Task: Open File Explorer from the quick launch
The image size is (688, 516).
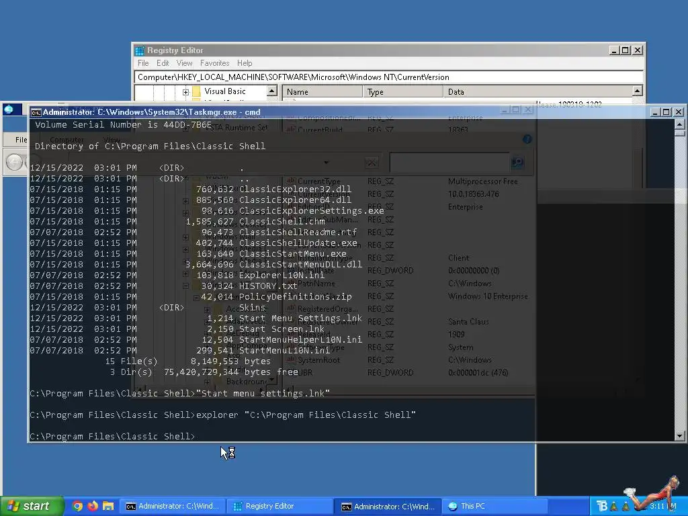Action: [108, 506]
